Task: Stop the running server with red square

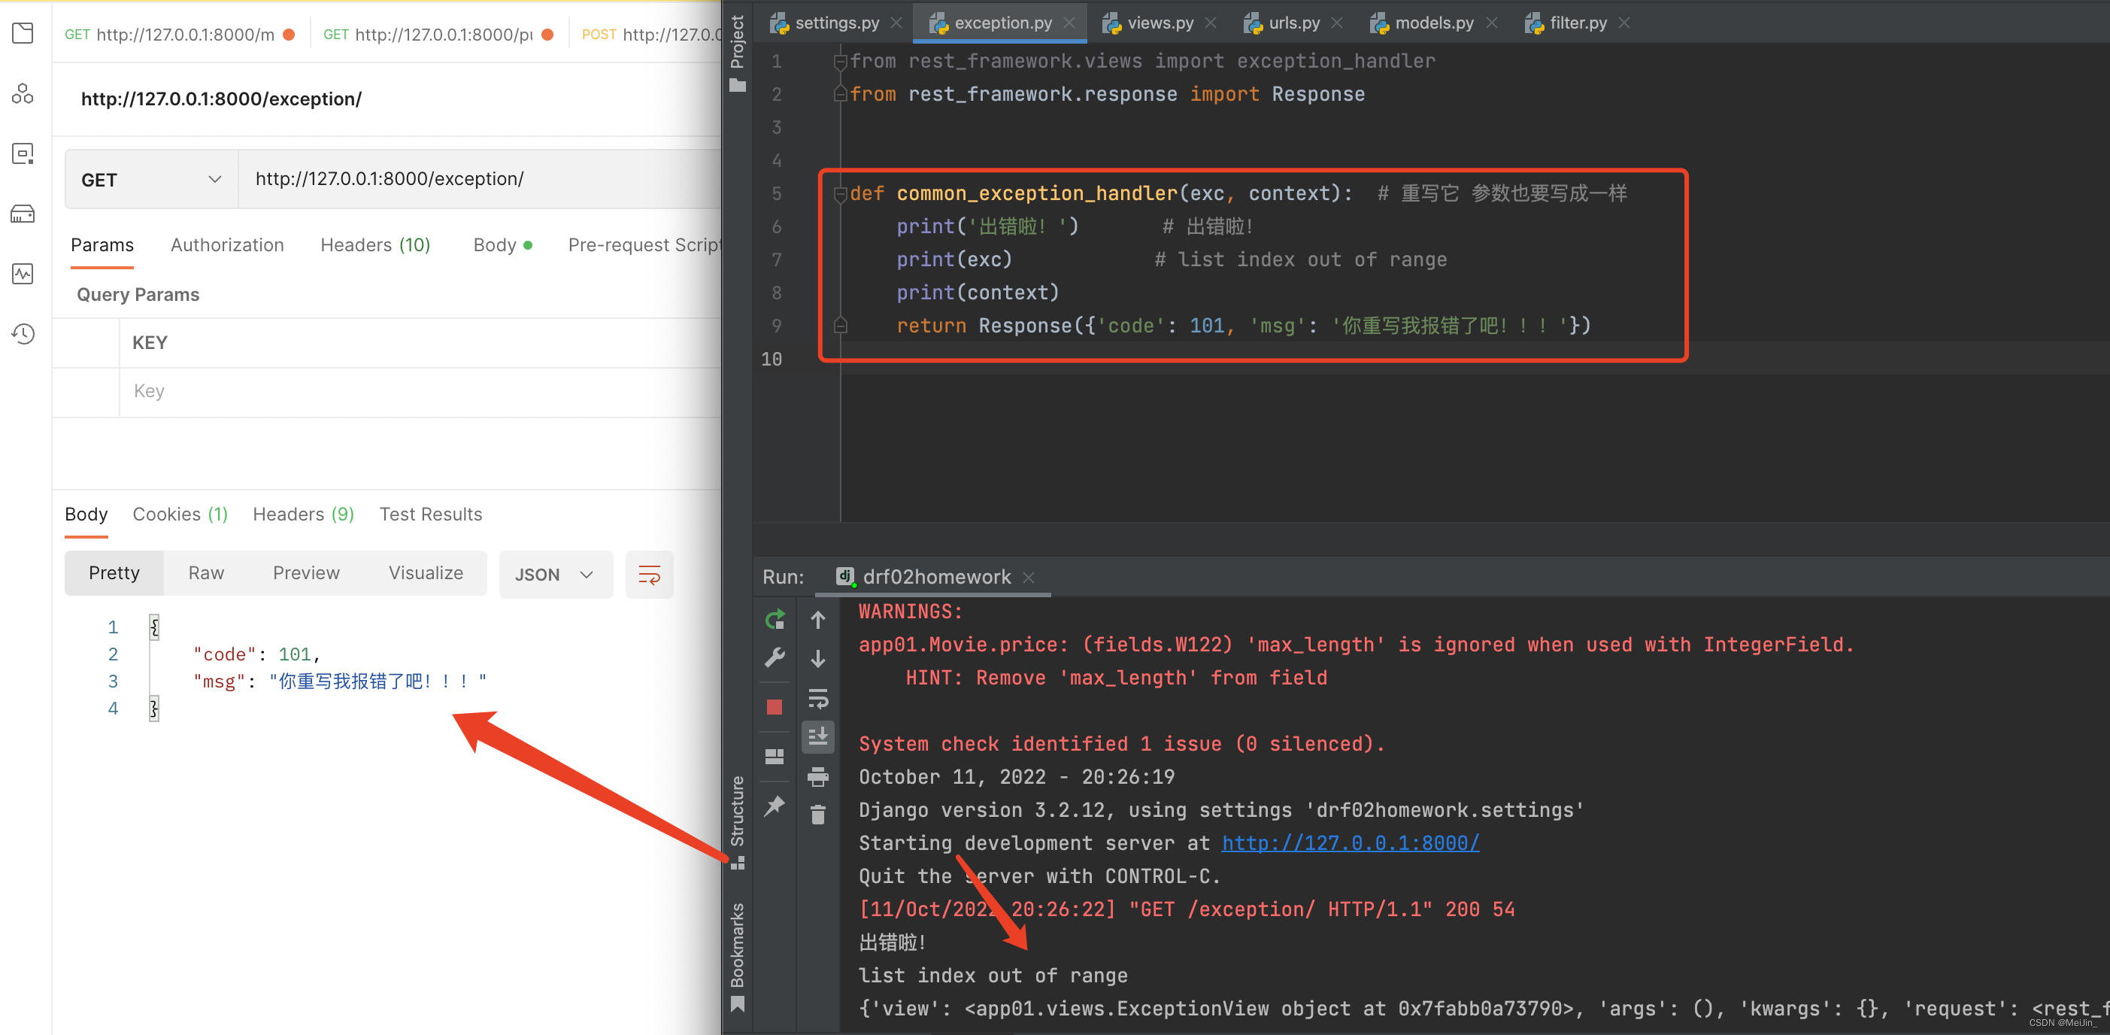Action: pyautogui.click(x=774, y=707)
